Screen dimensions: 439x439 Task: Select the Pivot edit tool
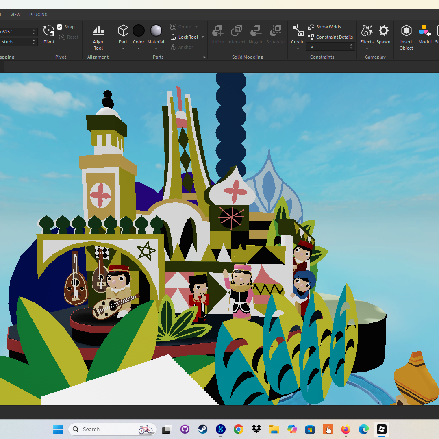(49, 35)
